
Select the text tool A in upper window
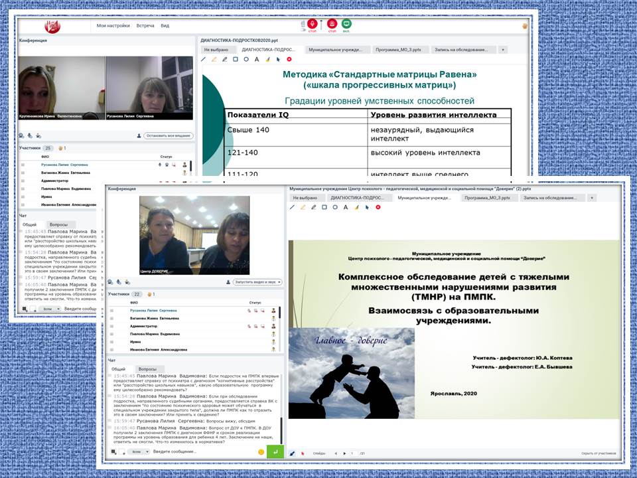tap(257, 59)
